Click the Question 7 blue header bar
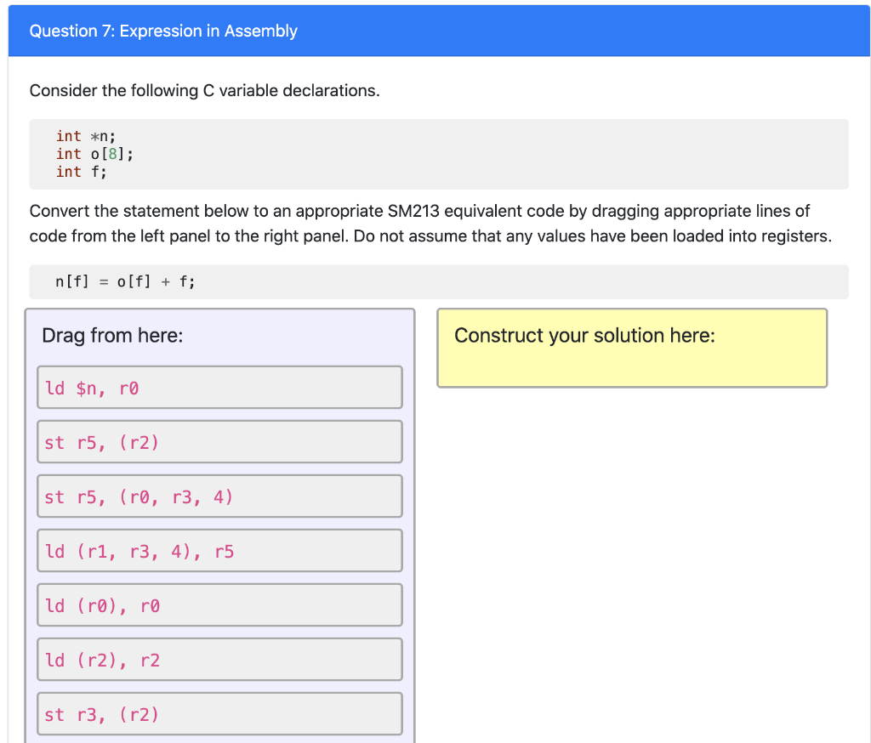This screenshot has height=743, width=871. coord(435,31)
